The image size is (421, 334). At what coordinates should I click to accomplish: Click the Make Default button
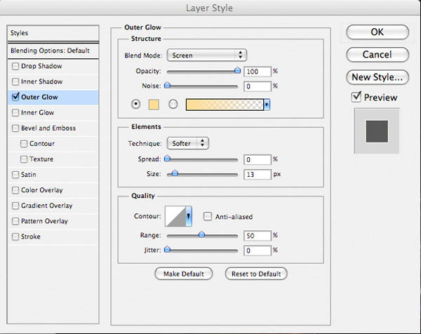[184, 274]
